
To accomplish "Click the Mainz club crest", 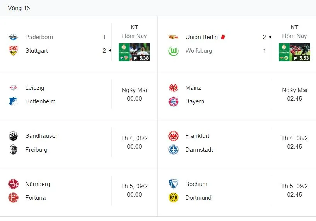I will 173,88.
